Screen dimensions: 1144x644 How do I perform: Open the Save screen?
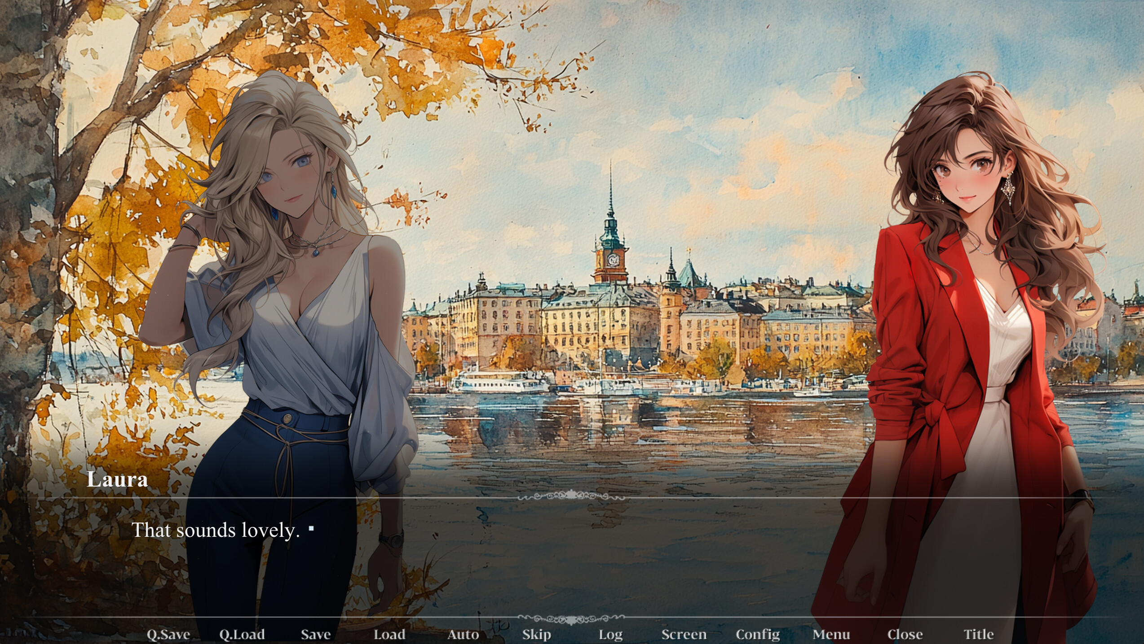click(x=317, y=634)
